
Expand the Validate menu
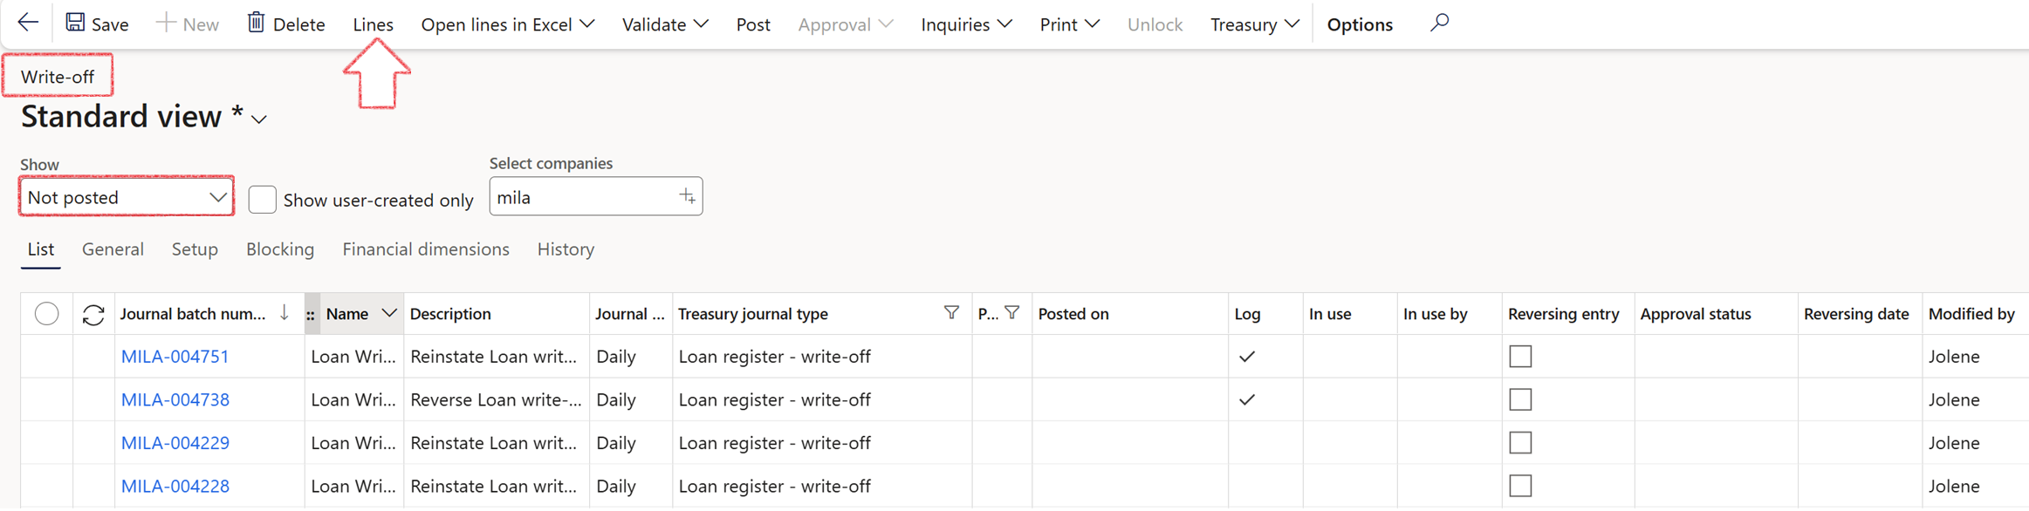tap(664, 24)
